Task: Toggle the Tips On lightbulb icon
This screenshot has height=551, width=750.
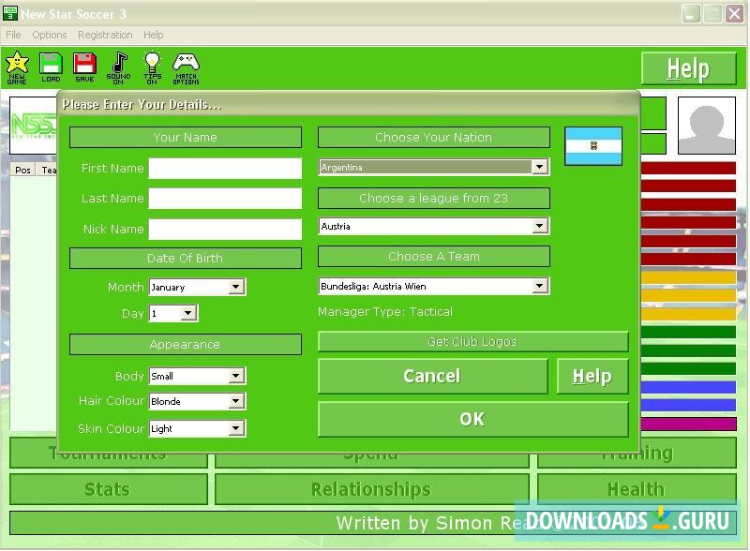Action: coord(152,67)
